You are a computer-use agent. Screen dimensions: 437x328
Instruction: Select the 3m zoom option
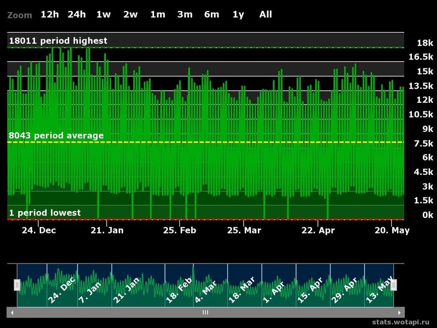[x=184, y=15]
